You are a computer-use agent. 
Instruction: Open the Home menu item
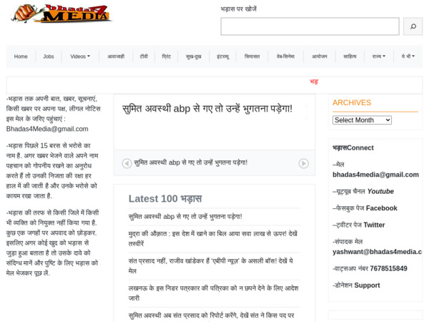(x=21, y=57)
